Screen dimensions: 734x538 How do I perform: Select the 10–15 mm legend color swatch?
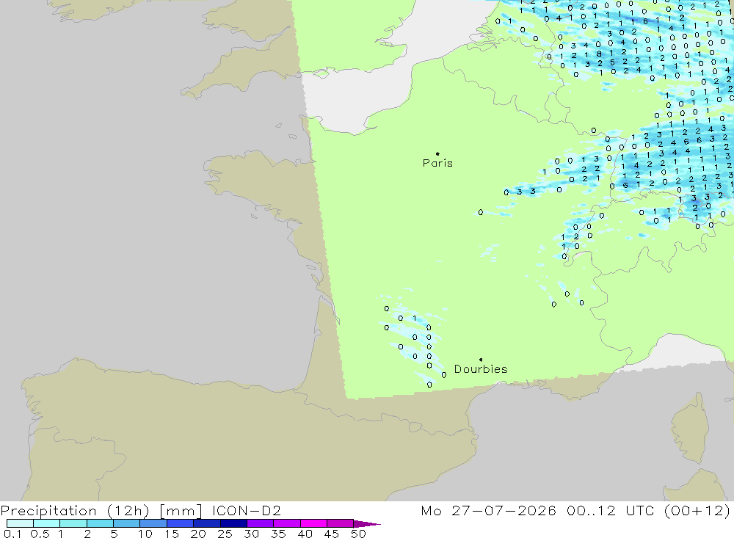(153, 523)
